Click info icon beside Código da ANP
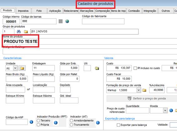The width and height of the screenshot is (177, 131). pos(31,122)
